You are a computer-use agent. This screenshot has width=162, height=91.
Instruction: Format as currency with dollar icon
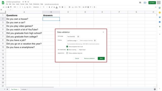(20, 7)
